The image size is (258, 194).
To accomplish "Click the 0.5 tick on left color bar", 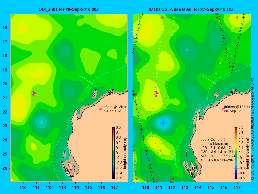I will 119,128.
